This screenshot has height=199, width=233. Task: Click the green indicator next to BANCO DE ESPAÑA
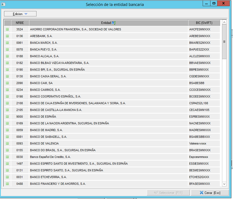pos(7,117)
